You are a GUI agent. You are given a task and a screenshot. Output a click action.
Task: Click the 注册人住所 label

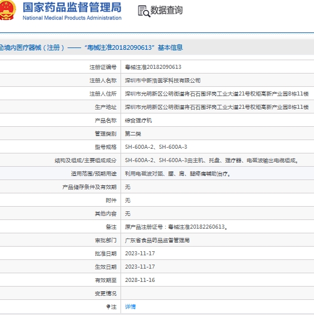pos(103,94)
